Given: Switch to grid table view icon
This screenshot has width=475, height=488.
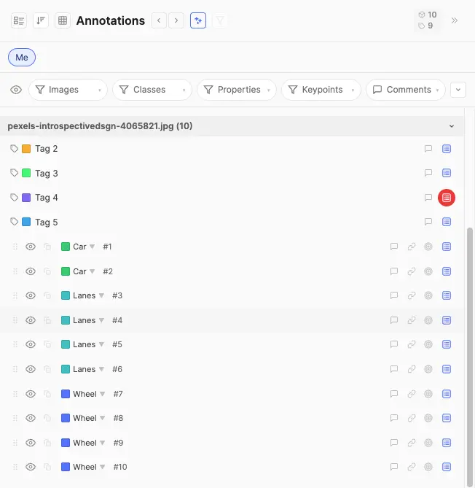Looking at the screenshot, I should click(63, 20).
